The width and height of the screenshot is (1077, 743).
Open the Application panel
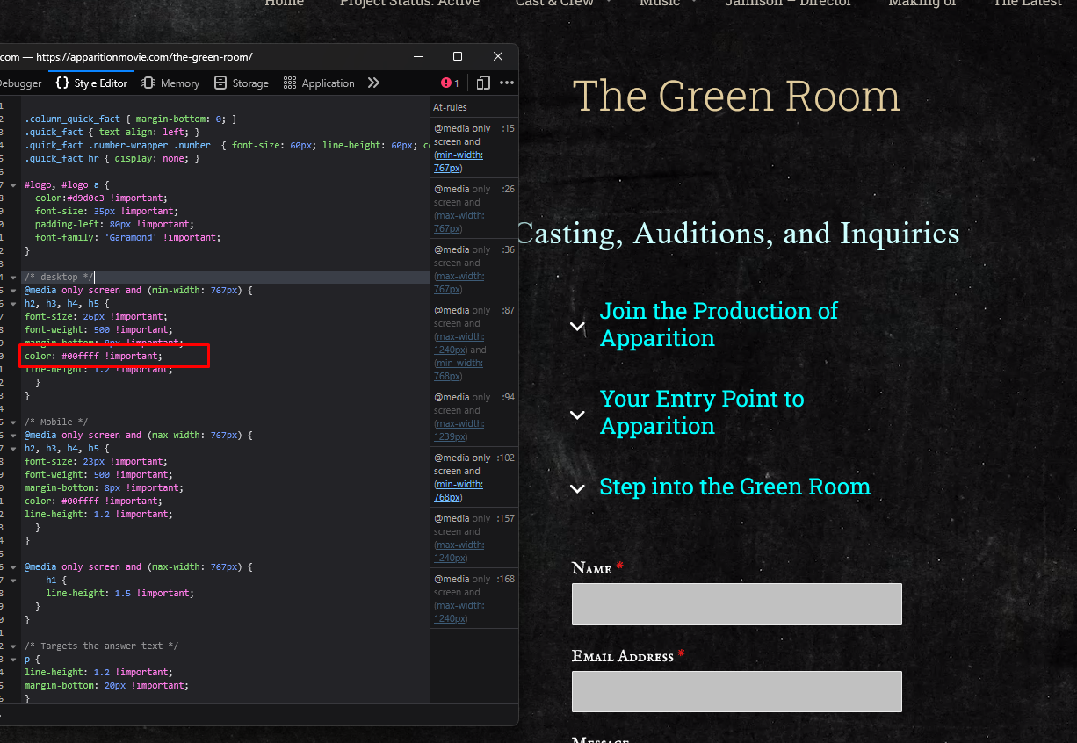click(319, 83)
